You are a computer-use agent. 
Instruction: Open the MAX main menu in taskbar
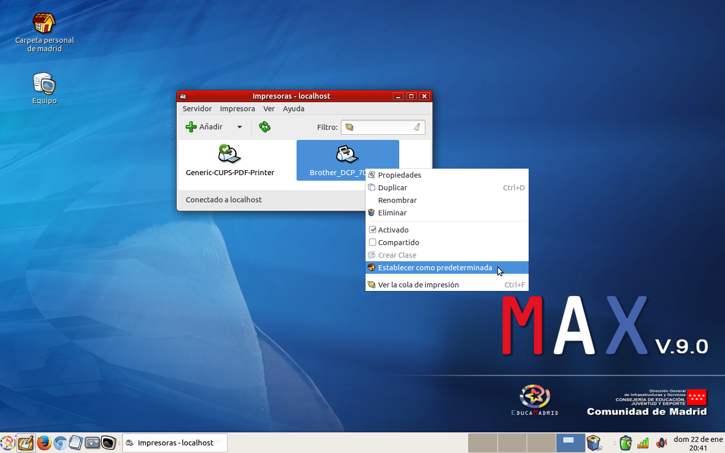point(8,443)
